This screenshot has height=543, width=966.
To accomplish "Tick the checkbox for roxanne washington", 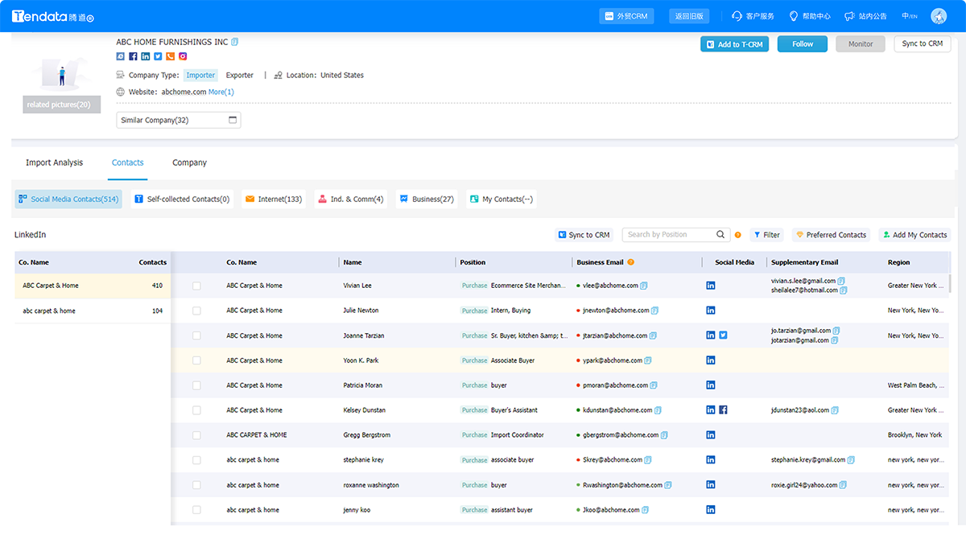I will pos(196,485).
